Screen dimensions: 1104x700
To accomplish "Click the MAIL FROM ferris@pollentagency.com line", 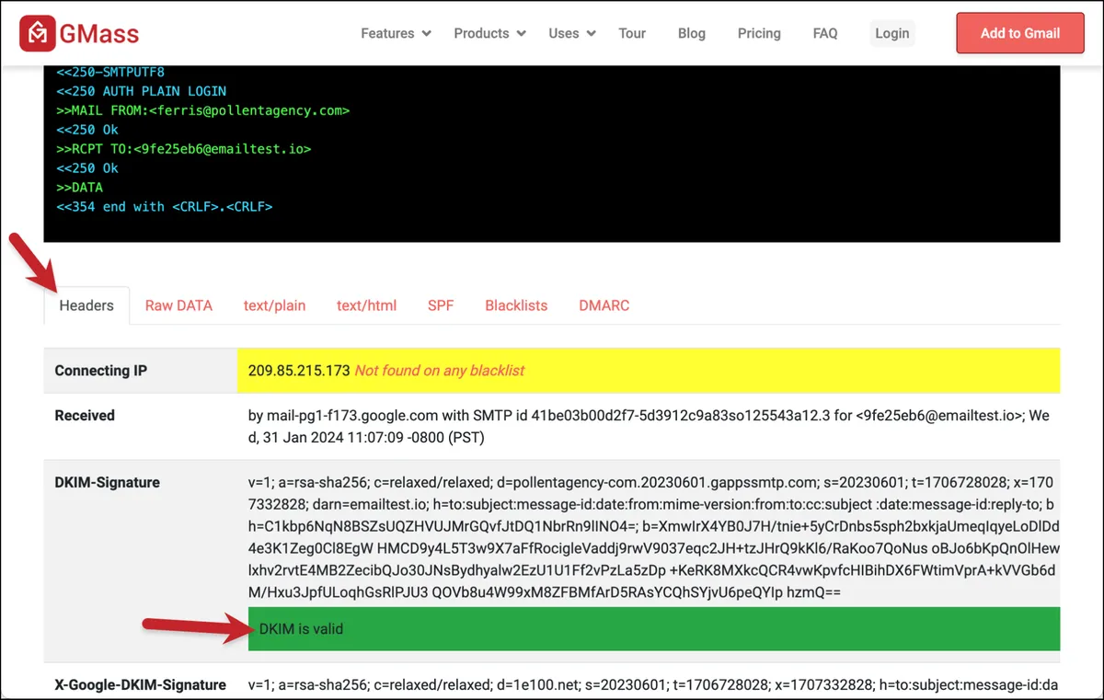I will point(203,110).
